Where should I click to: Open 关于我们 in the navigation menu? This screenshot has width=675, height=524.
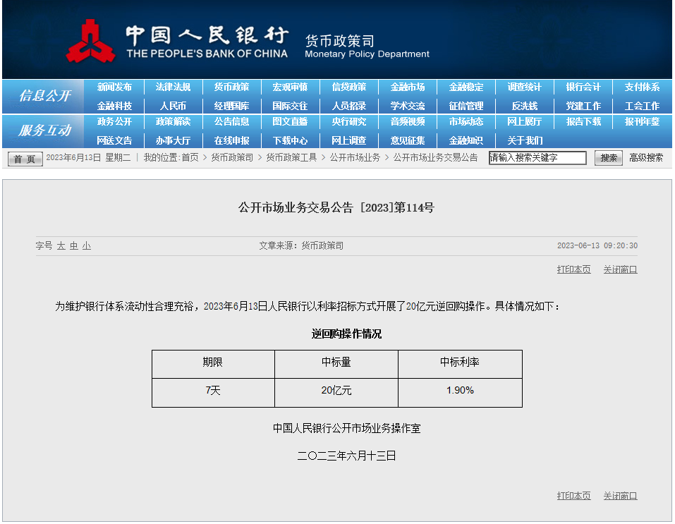525,140
